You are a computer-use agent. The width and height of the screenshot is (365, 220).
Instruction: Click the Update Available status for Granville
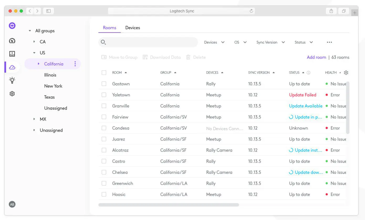(x=306, y=106)
